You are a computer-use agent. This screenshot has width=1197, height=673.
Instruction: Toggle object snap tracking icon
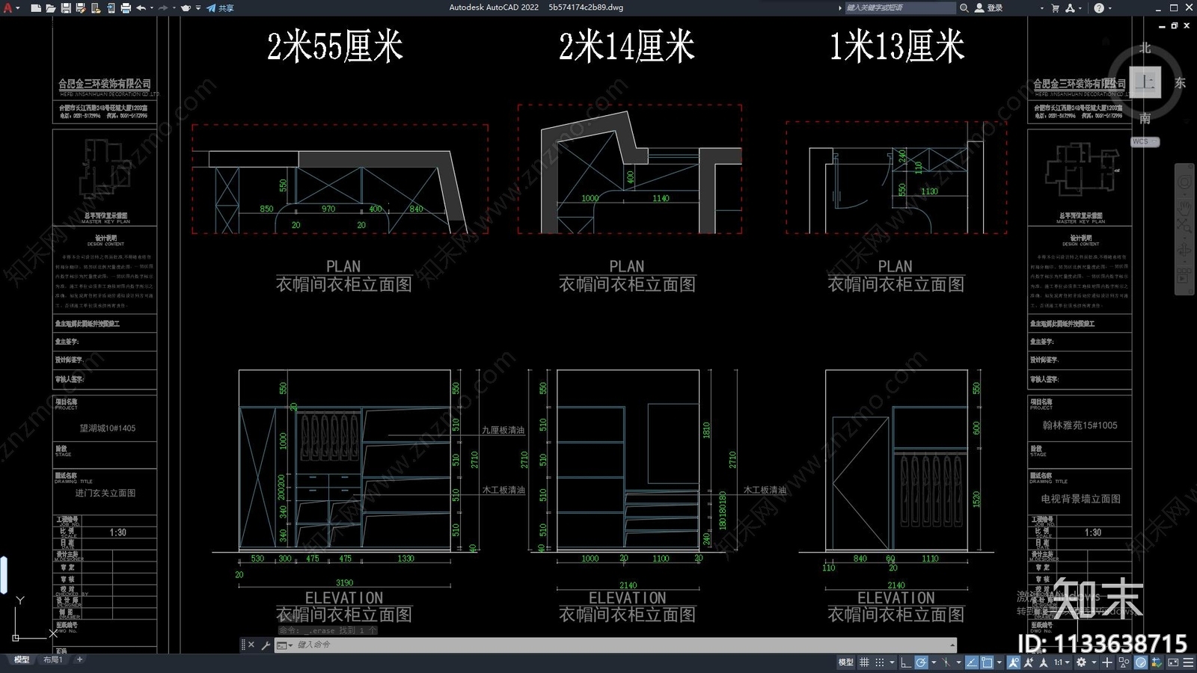[x=972, y=663]
